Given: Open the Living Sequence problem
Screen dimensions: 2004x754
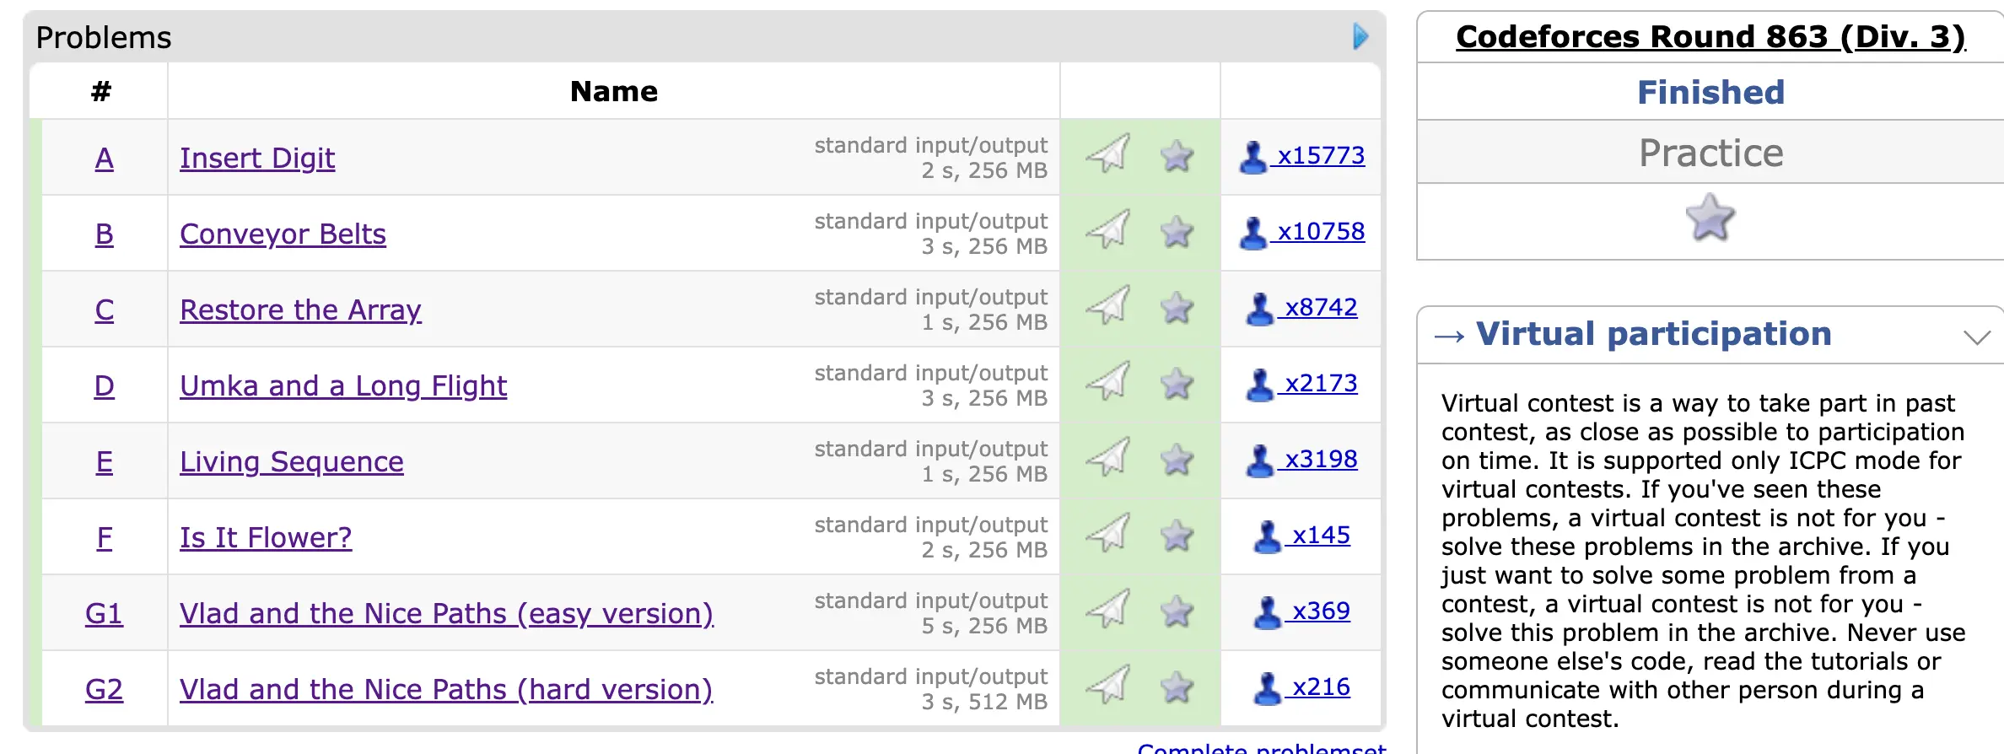Looking at the screenshot, I should [x=292, y=461].
